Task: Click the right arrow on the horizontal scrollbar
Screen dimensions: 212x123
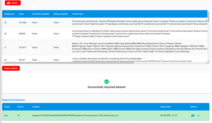Action: (x=206, y=63)
